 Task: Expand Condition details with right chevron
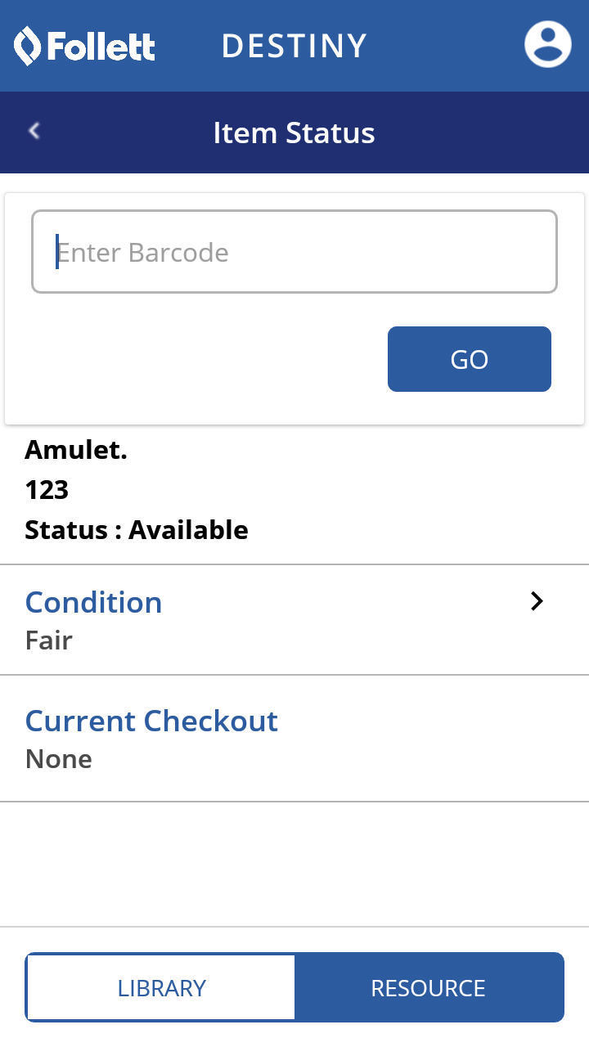(x=537, y=601)
